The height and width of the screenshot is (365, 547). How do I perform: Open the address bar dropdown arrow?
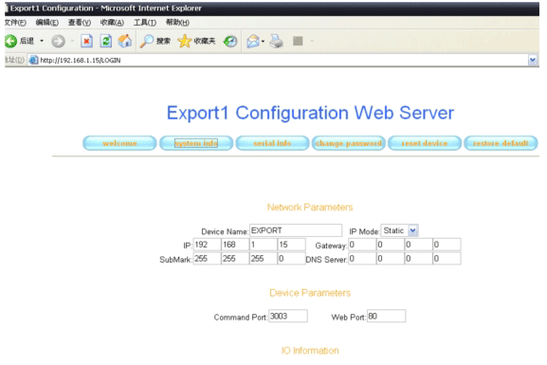click(533, 60)
